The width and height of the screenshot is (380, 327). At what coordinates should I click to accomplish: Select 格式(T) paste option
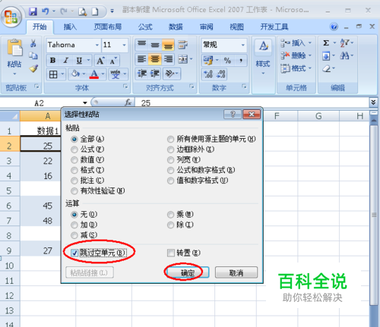(87, 170)
